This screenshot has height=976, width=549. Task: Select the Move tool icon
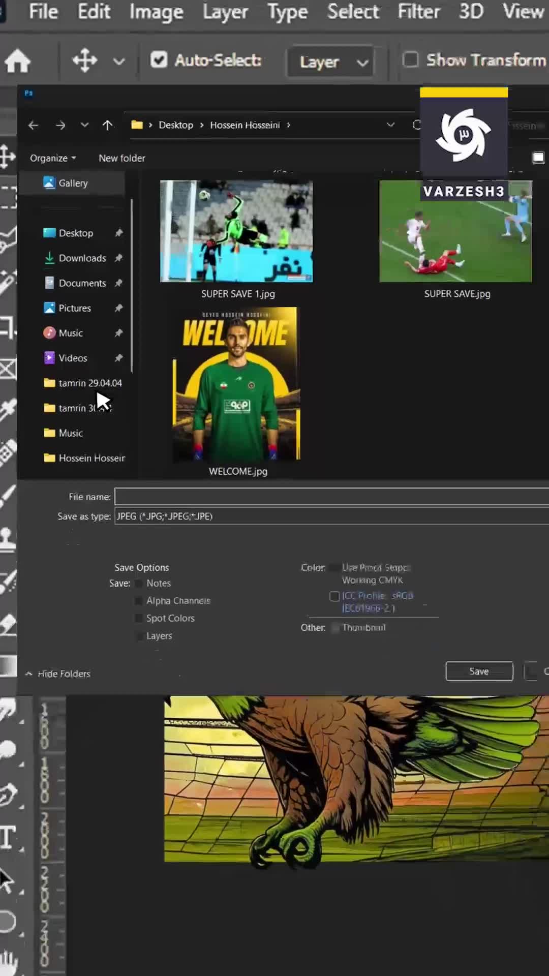pyautogui.click(x=84, y=60)
